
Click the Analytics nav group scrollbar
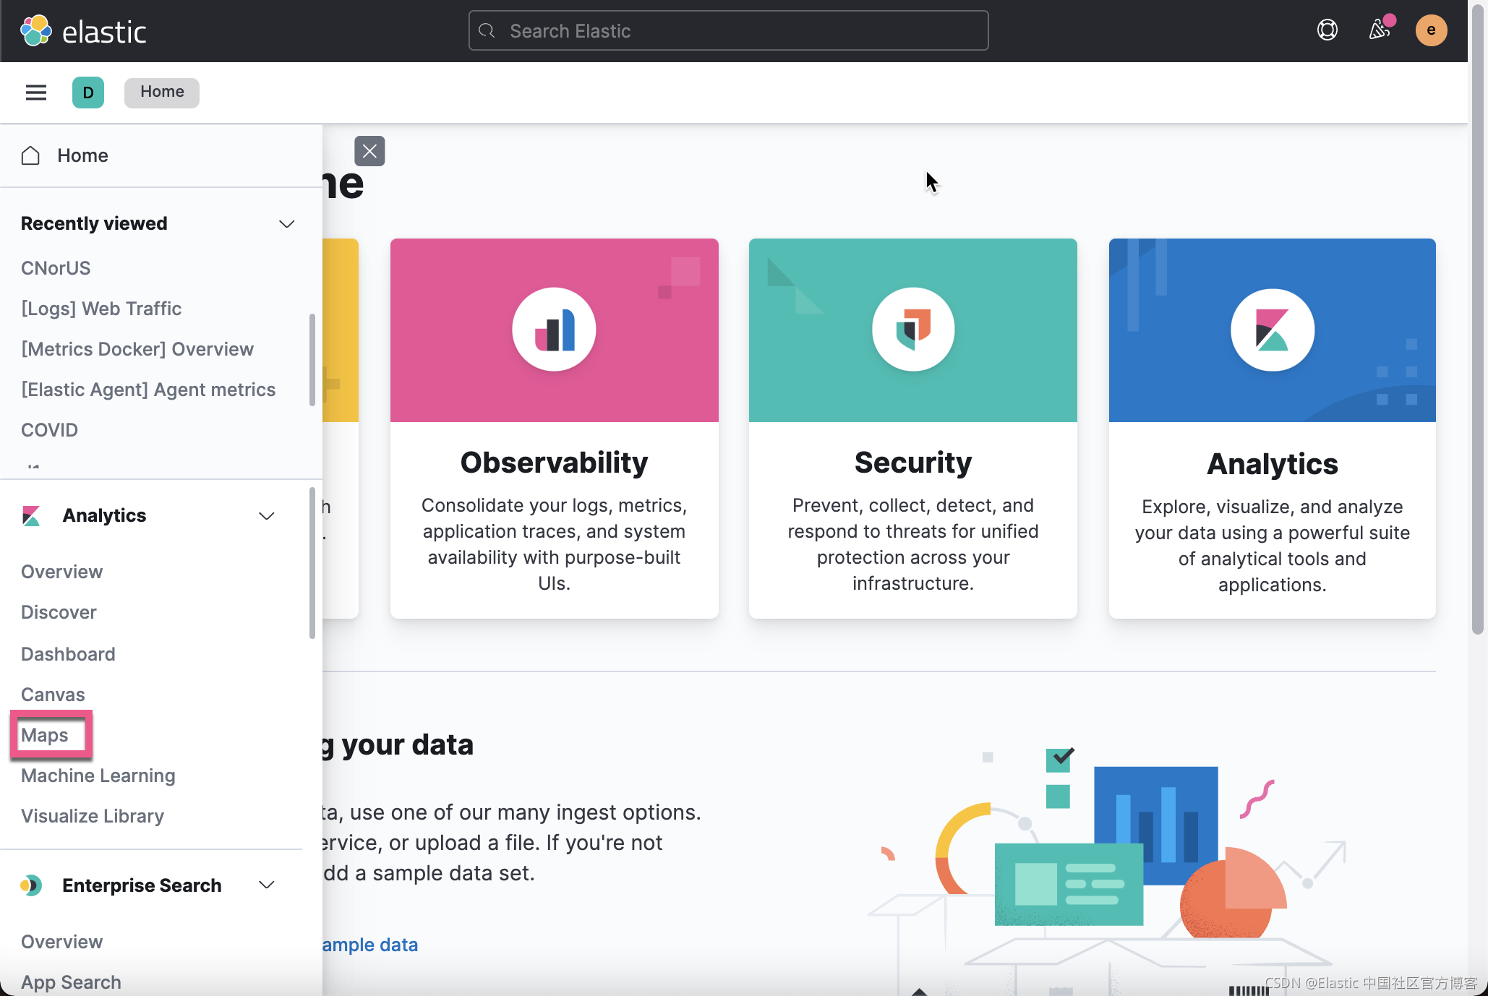312,563
